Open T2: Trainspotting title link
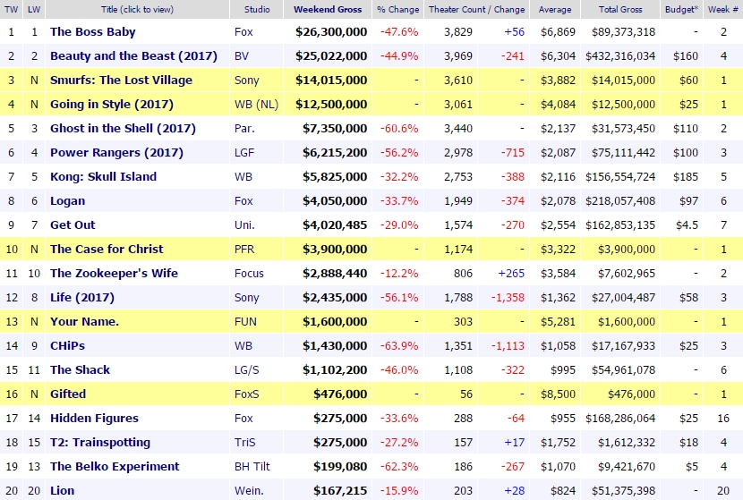The width and height of the screenshot is (743, 500). pos(100,442)
